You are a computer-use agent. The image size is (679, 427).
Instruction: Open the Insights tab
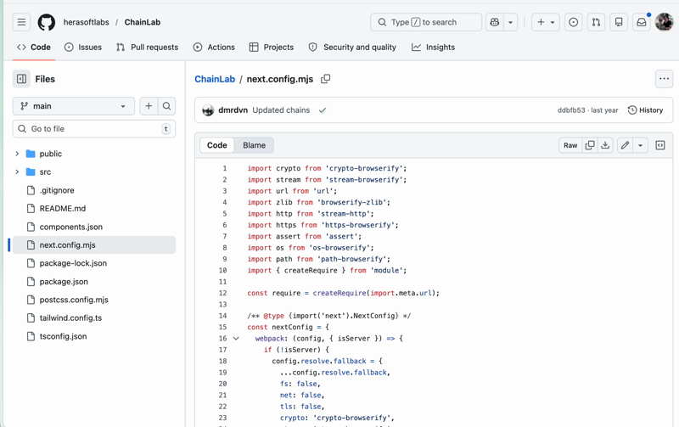[x=433, y=48]
